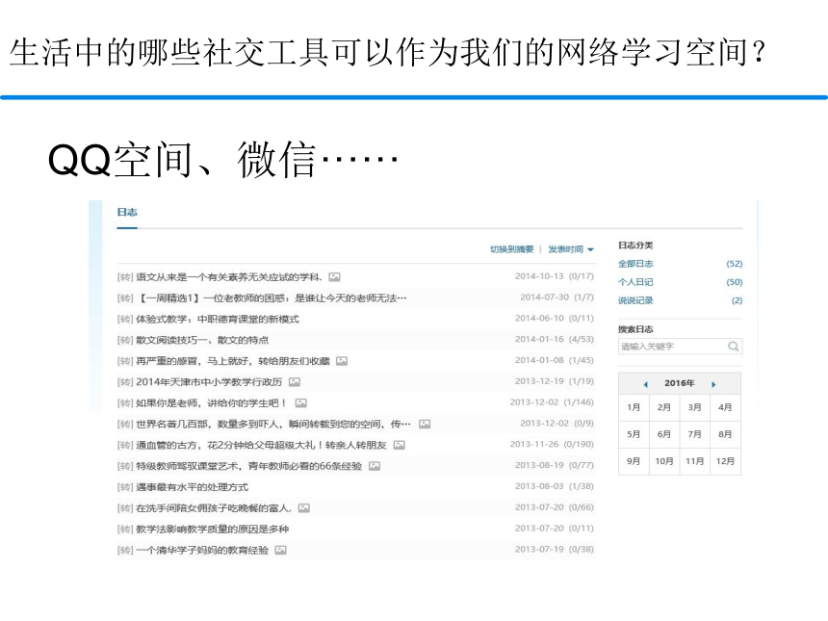This screenshot has height=621, width=828.
Task: Click image icon beside 在洗手间陪女佣孩子 entry
Action: [303, 508]
